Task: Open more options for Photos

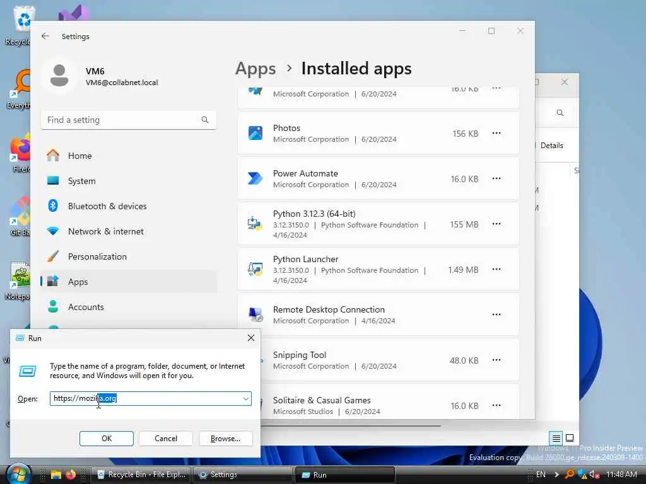Action: click(x=496, y=133)
